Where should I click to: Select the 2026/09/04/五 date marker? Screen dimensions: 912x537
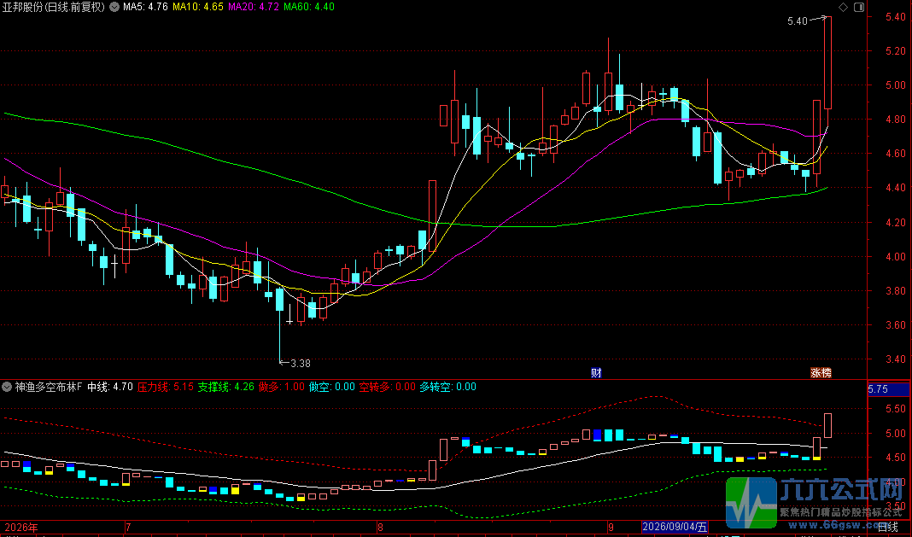point(675,528)
